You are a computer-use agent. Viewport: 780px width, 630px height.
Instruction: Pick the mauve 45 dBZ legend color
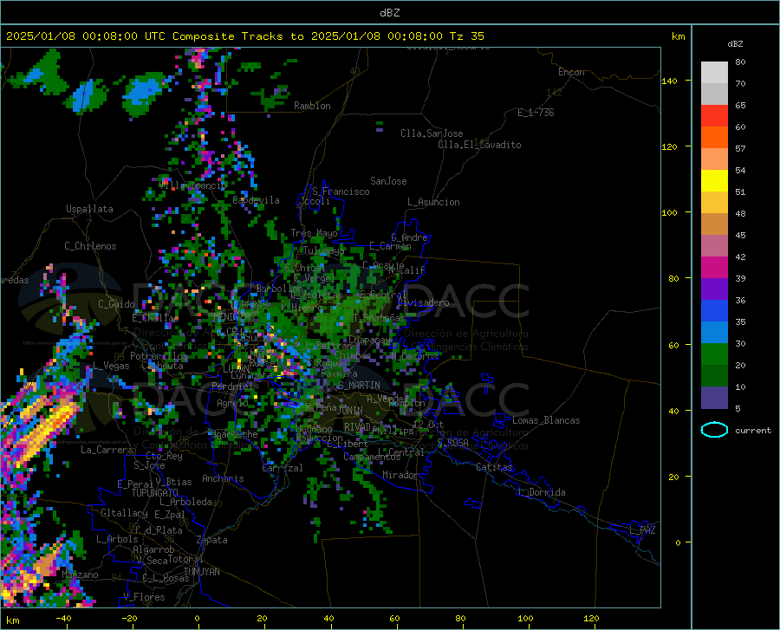pyautogui.click(x=714, y=245)
